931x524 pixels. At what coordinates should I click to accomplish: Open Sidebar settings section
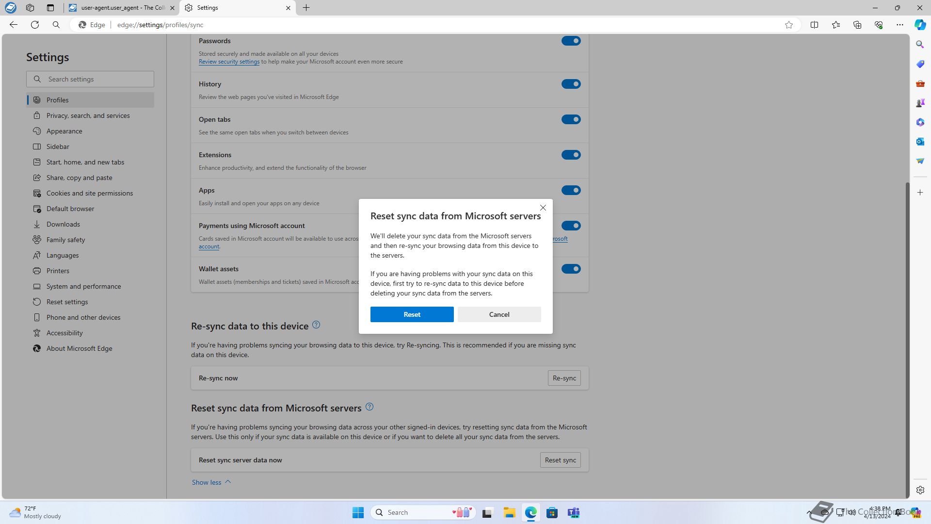[x=90, y=147]
